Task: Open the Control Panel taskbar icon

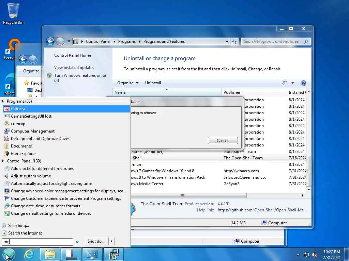Action: tap(92, 254)
